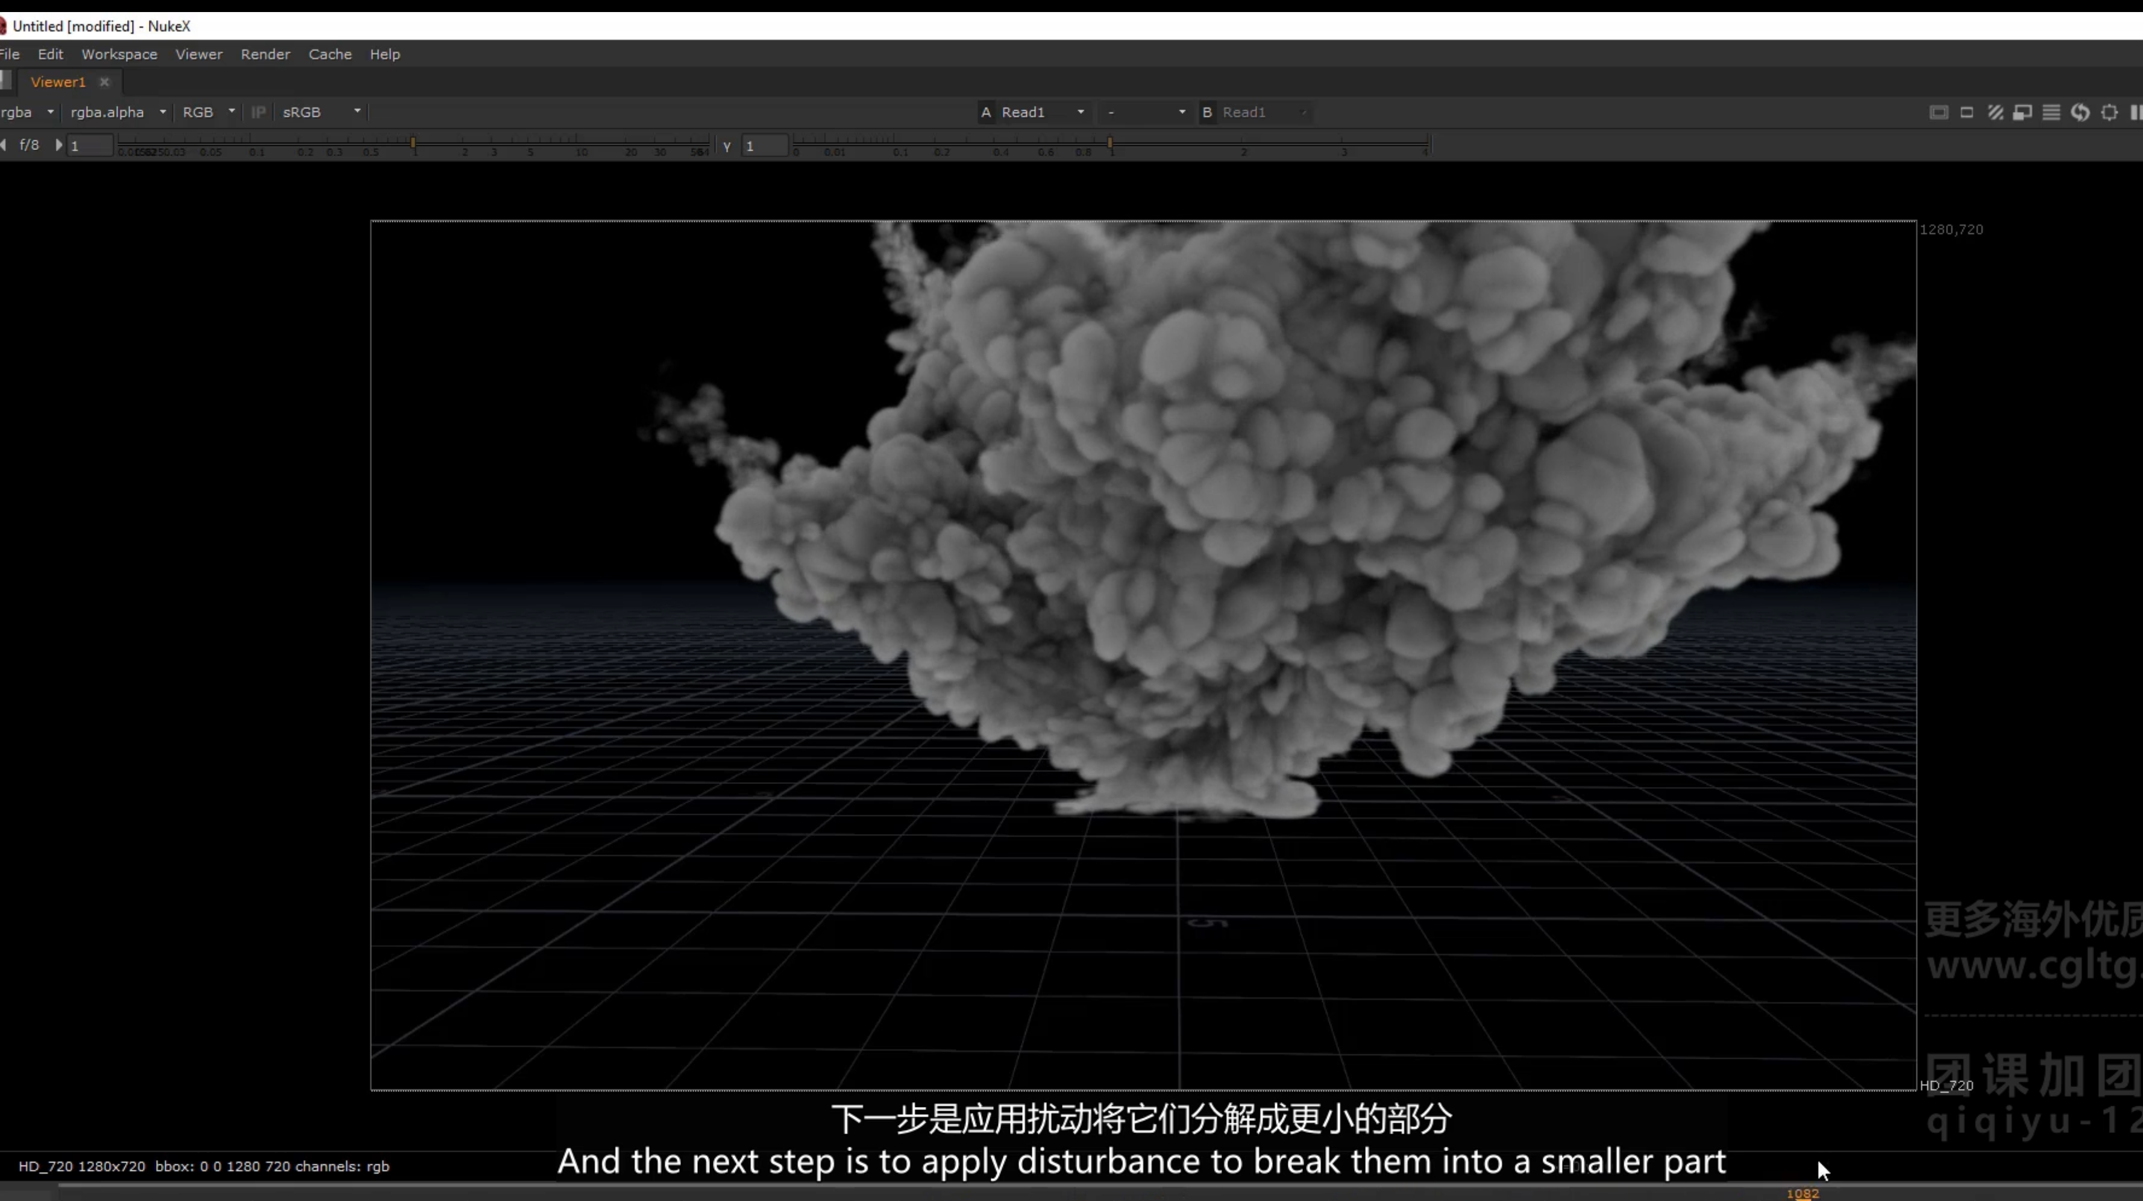The height and width of the screenshot is (1201, 2143).
Task: Open the wipe composite mode dropdown
Action: (1146, 112)
